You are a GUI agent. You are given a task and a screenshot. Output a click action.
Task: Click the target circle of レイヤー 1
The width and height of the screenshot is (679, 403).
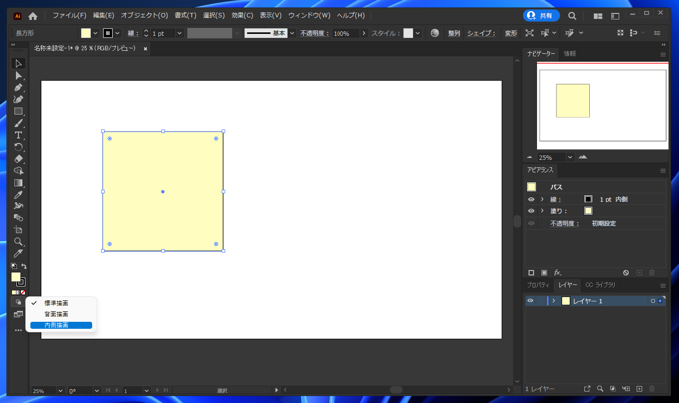pyautogui.click(x=653, y=301)
